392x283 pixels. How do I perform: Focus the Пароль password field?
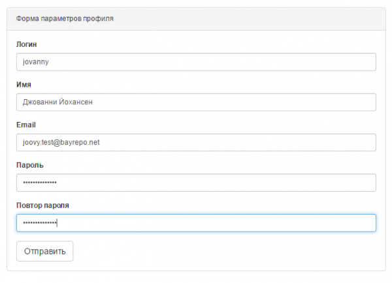click(x=196, y=183)
